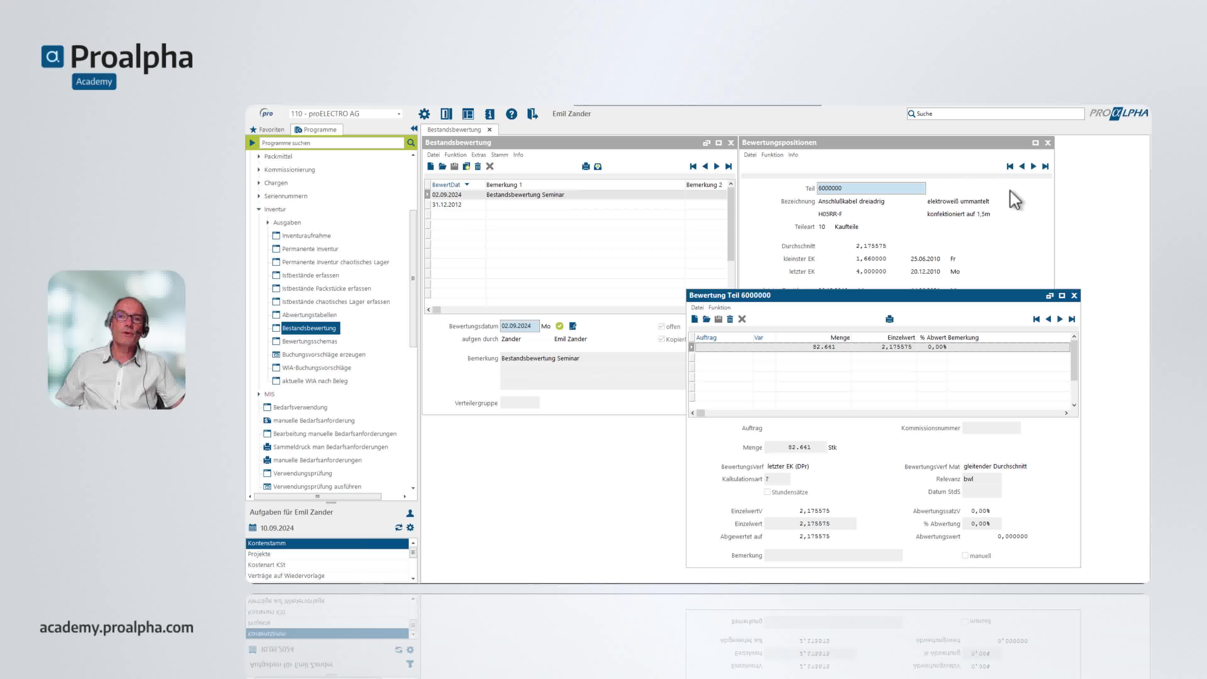Select the Projekte task entry
Screen dimensions: 1207x679
259,554
